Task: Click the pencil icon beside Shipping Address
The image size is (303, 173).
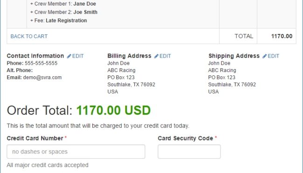Action: pos(265,56)
